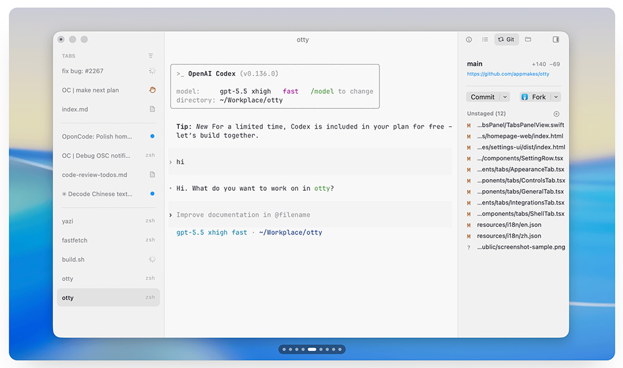
Task: Select IntegrationsTab.tsx changed file
Action: click(x=516, y=203)
